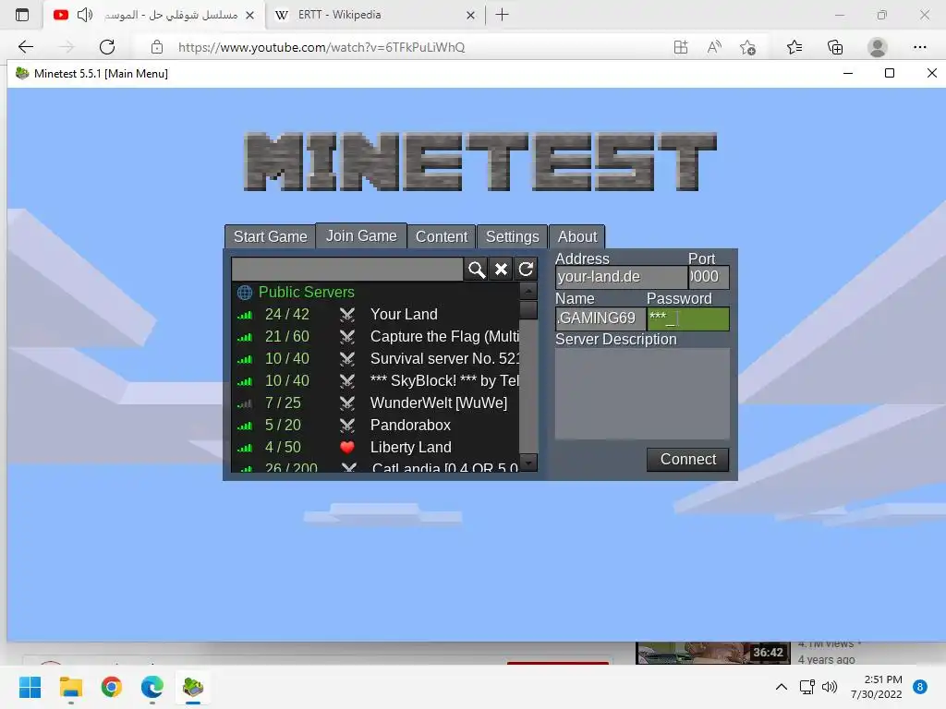This screenshot has height=709, width=946.
Task: Switch to ERTT - Wikipedia tab
Action: pos(374,15)
